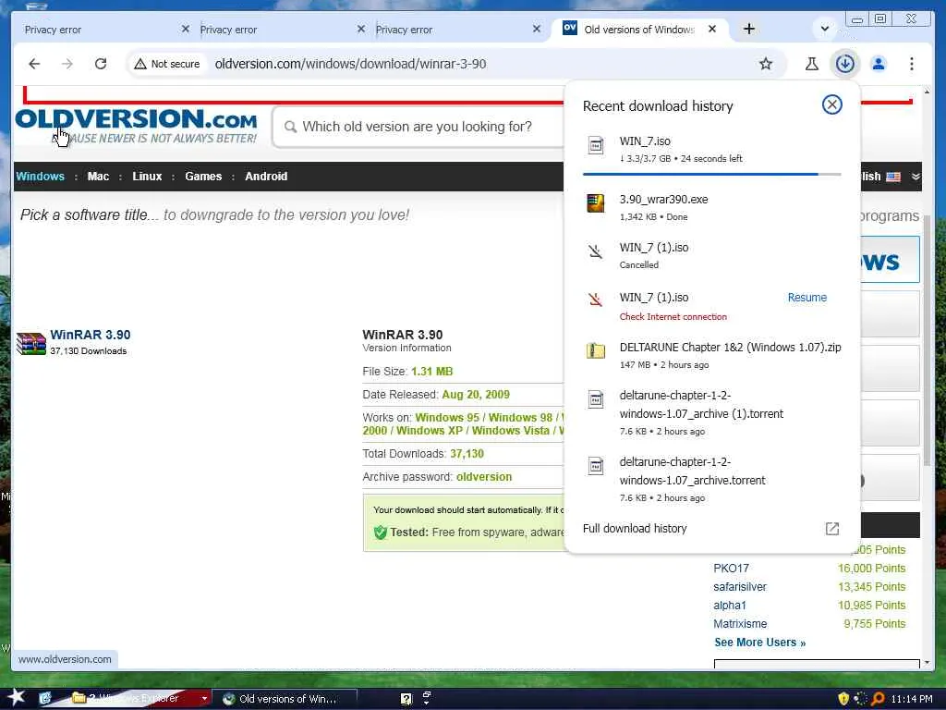946x710 pixels.
Task: Open the Start button star icon
Action: (x=17, y=697)
